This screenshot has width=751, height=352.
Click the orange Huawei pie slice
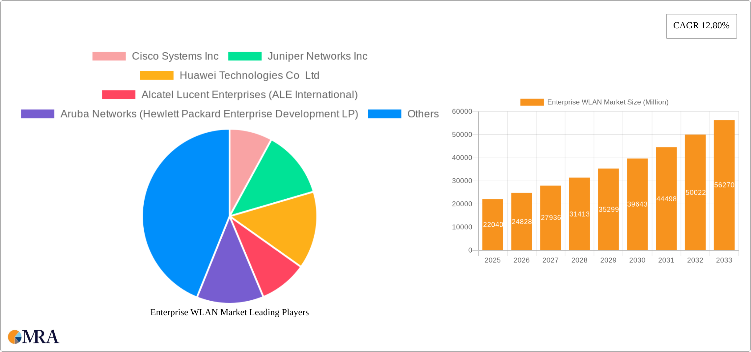click(283, 227)
